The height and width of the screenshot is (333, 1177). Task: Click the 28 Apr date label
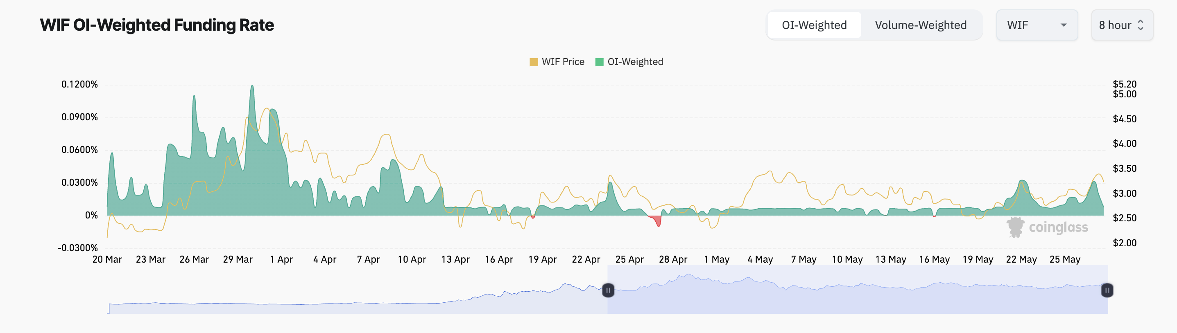pos(673,259)
